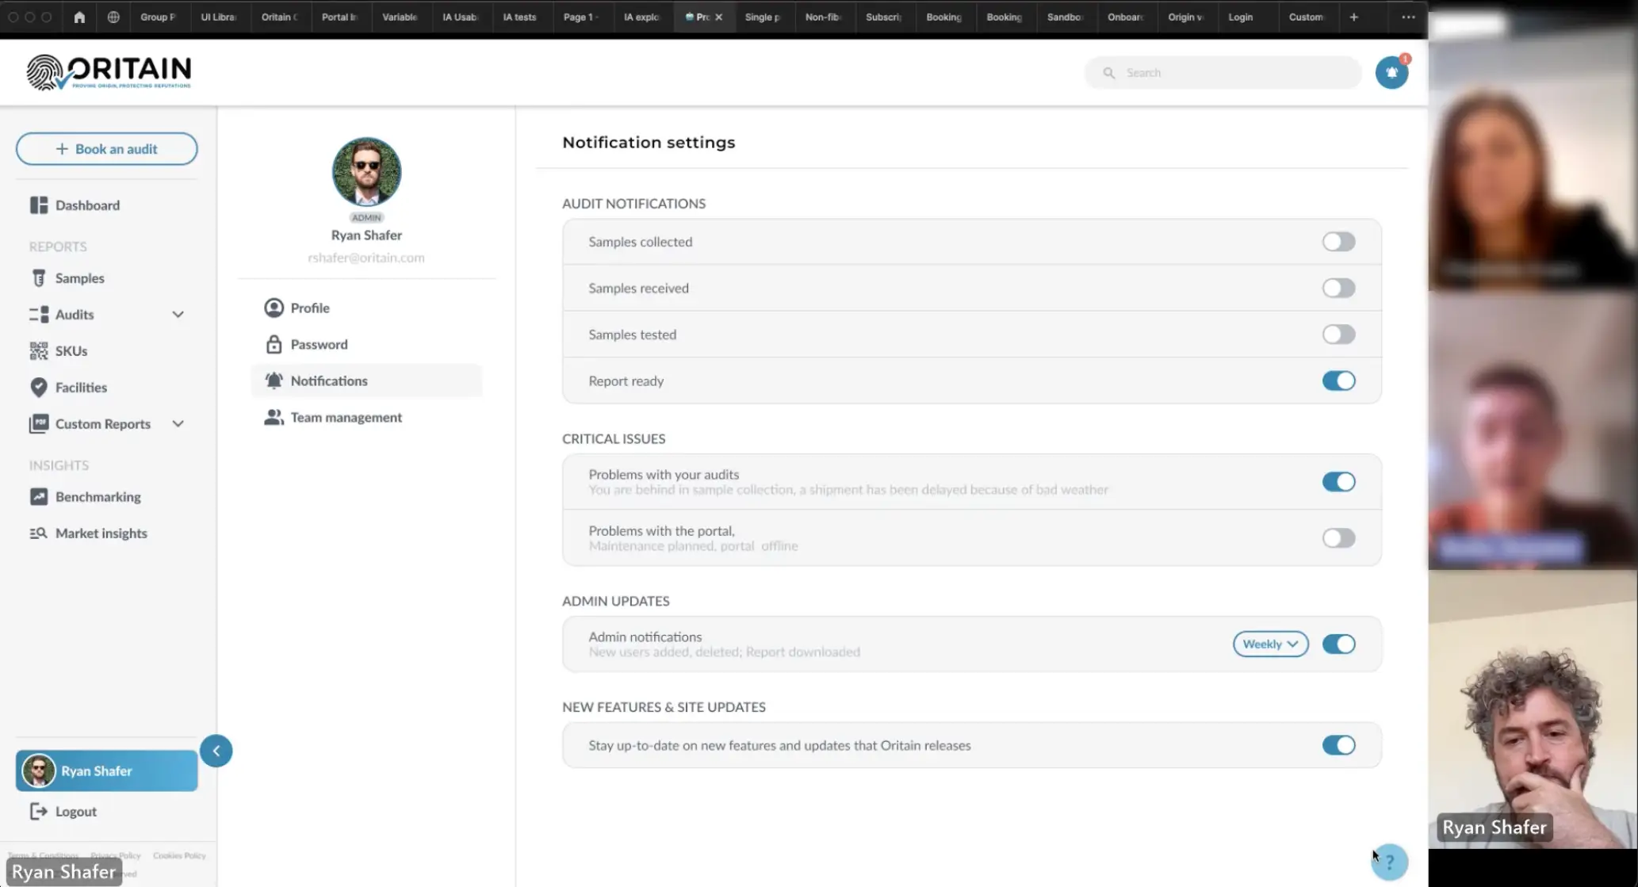Expand the Audits menu chevron
The width and height of the screenshot is (1638, 887).
[178, 315]
